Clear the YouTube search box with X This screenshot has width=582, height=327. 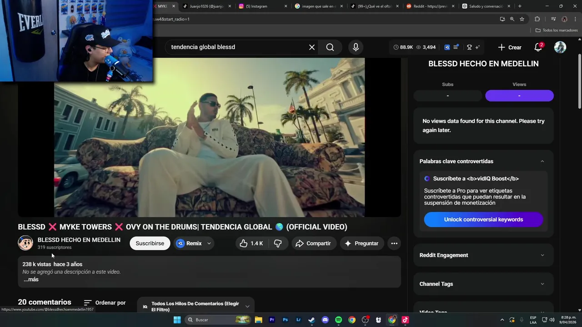click(312, 47)
